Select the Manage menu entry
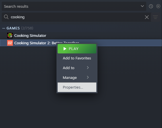 point(77,77)
